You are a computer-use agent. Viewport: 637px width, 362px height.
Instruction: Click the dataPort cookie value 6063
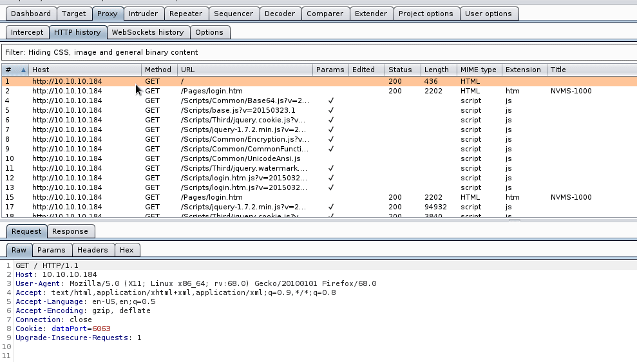102,329
